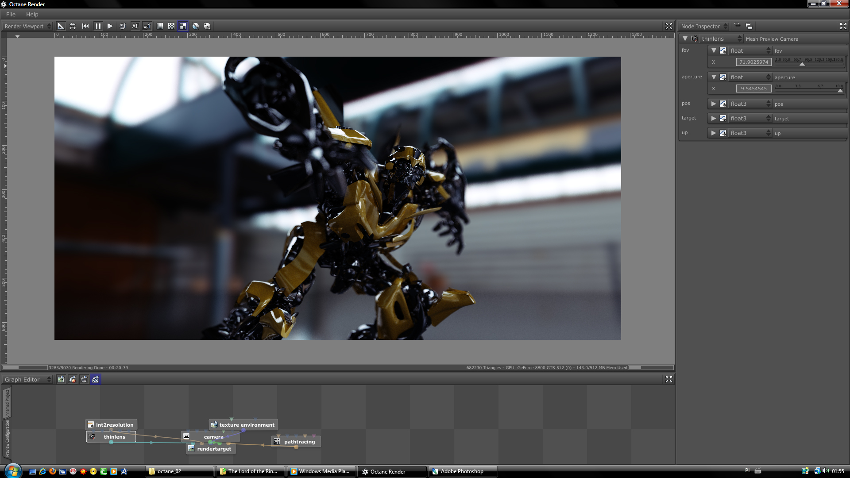Pause the render in the viewport toolbar
The image size is (850, 478).
point(98,26)
